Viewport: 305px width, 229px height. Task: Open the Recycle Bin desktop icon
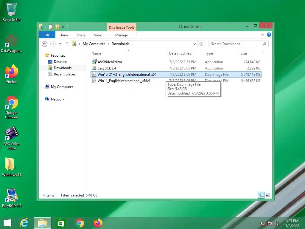tap(12, 12)
